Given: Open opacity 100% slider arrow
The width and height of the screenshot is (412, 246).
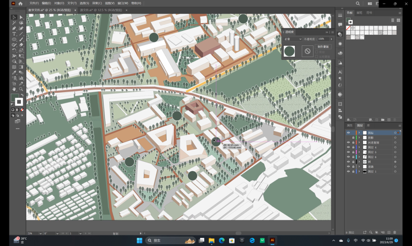Looking at the screenshot, I should point(332,39).
